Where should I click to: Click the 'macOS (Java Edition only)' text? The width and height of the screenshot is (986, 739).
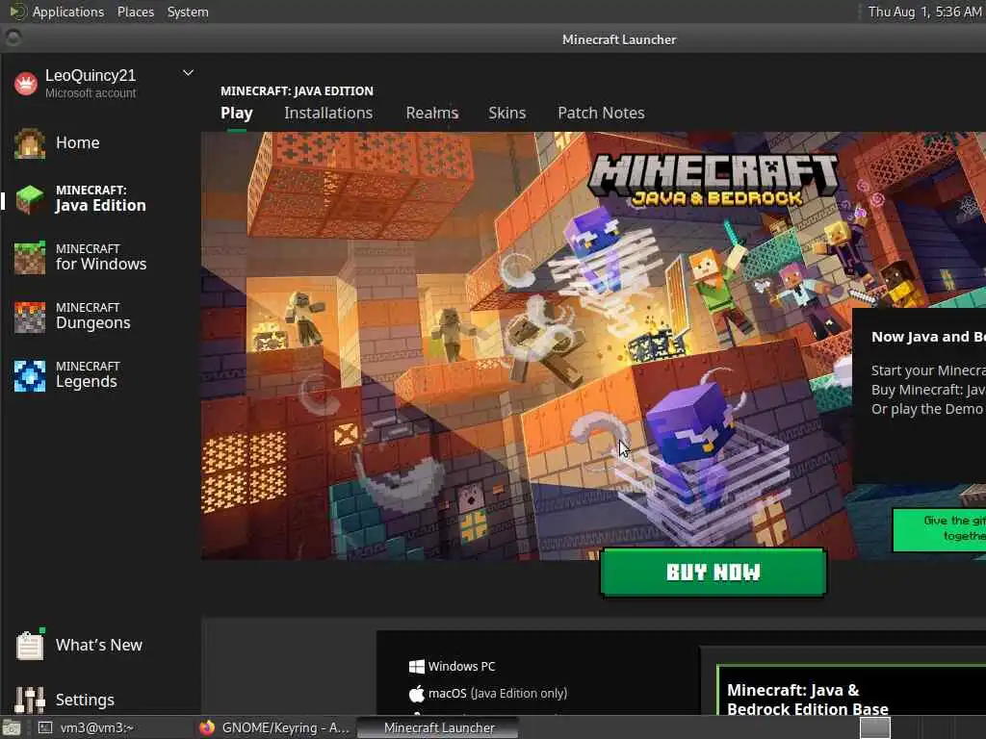[x=498, y=693]
